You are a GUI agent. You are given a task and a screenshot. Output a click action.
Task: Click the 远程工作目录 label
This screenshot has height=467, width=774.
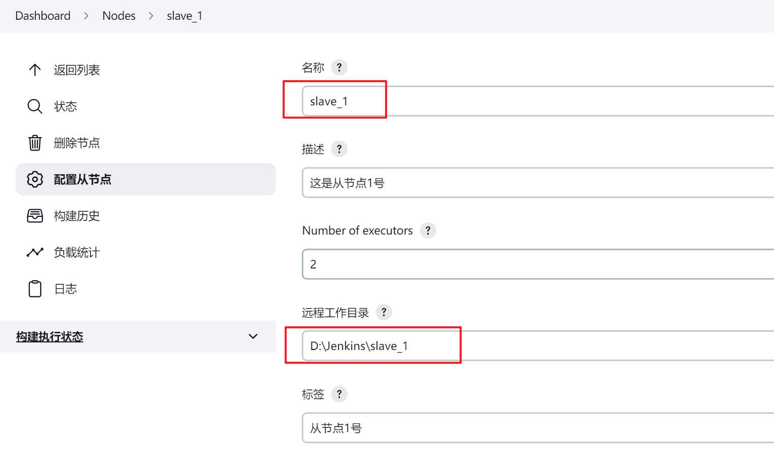click(x=335, y=313)
